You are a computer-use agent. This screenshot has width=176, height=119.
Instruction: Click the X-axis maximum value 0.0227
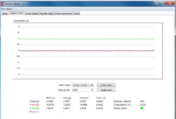pos(83,101)
